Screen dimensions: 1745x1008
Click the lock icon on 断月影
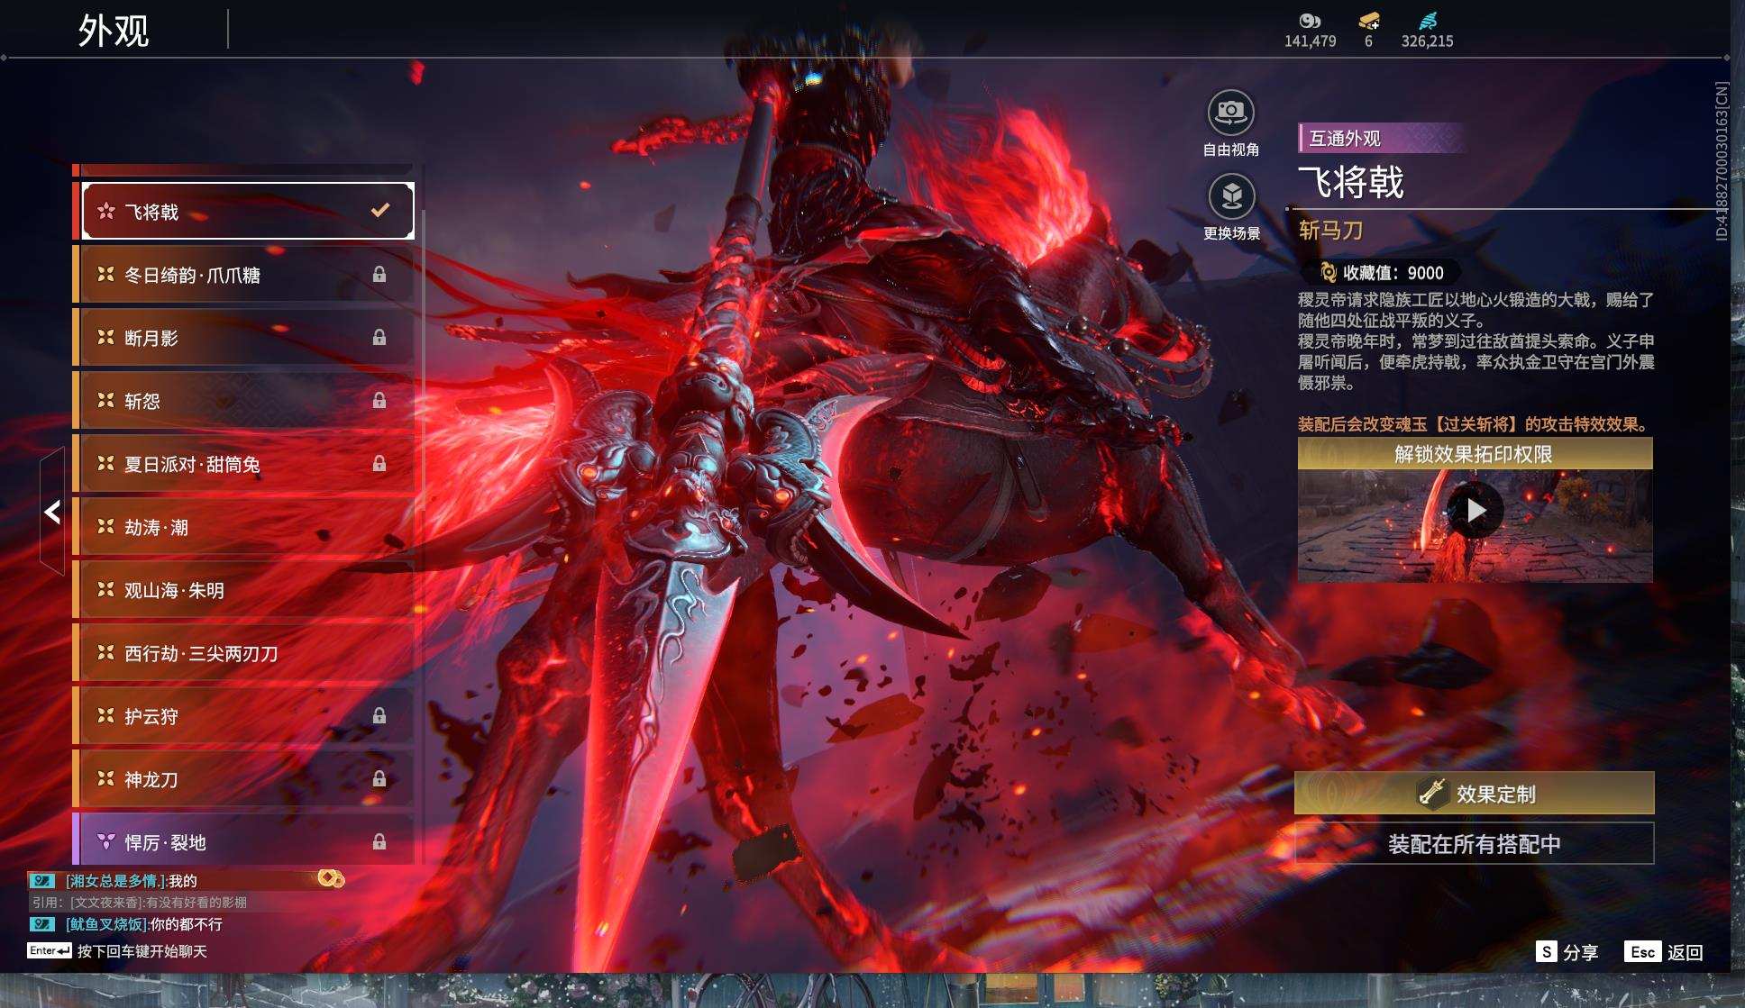tap(379, 337)
